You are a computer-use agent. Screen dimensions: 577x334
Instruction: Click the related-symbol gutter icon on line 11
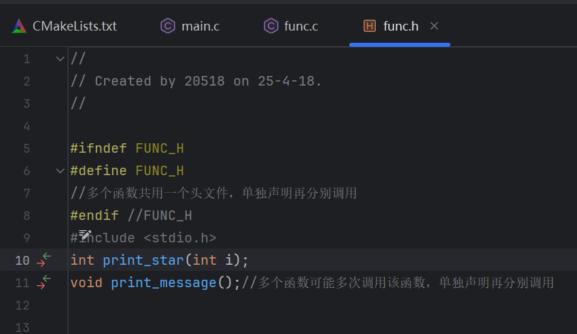pyautogui.click(x=43, y=282)
